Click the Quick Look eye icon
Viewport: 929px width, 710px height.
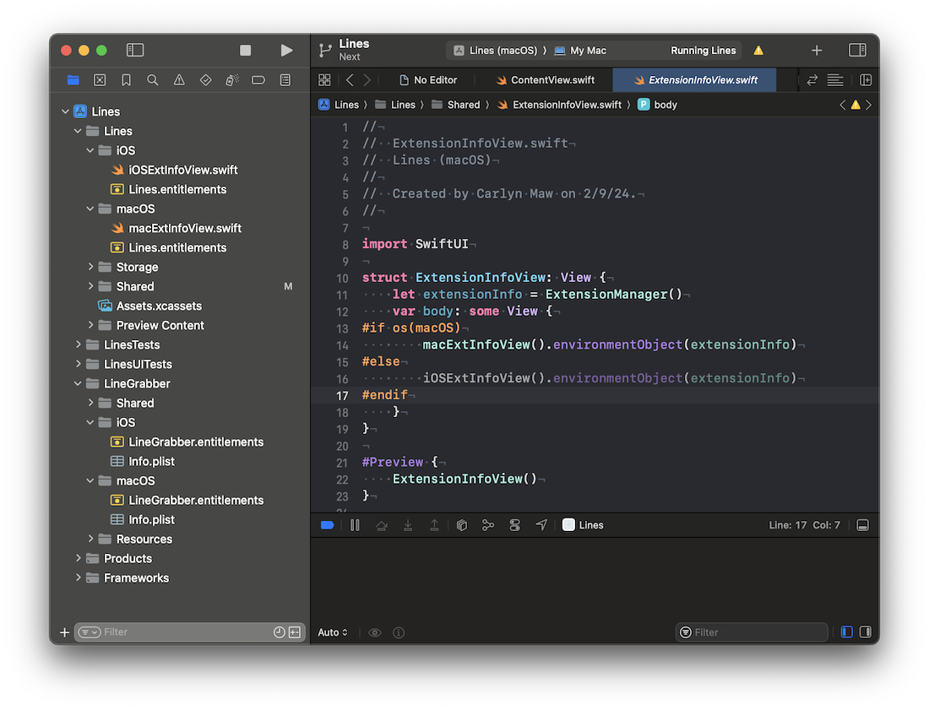pos(374,632)
